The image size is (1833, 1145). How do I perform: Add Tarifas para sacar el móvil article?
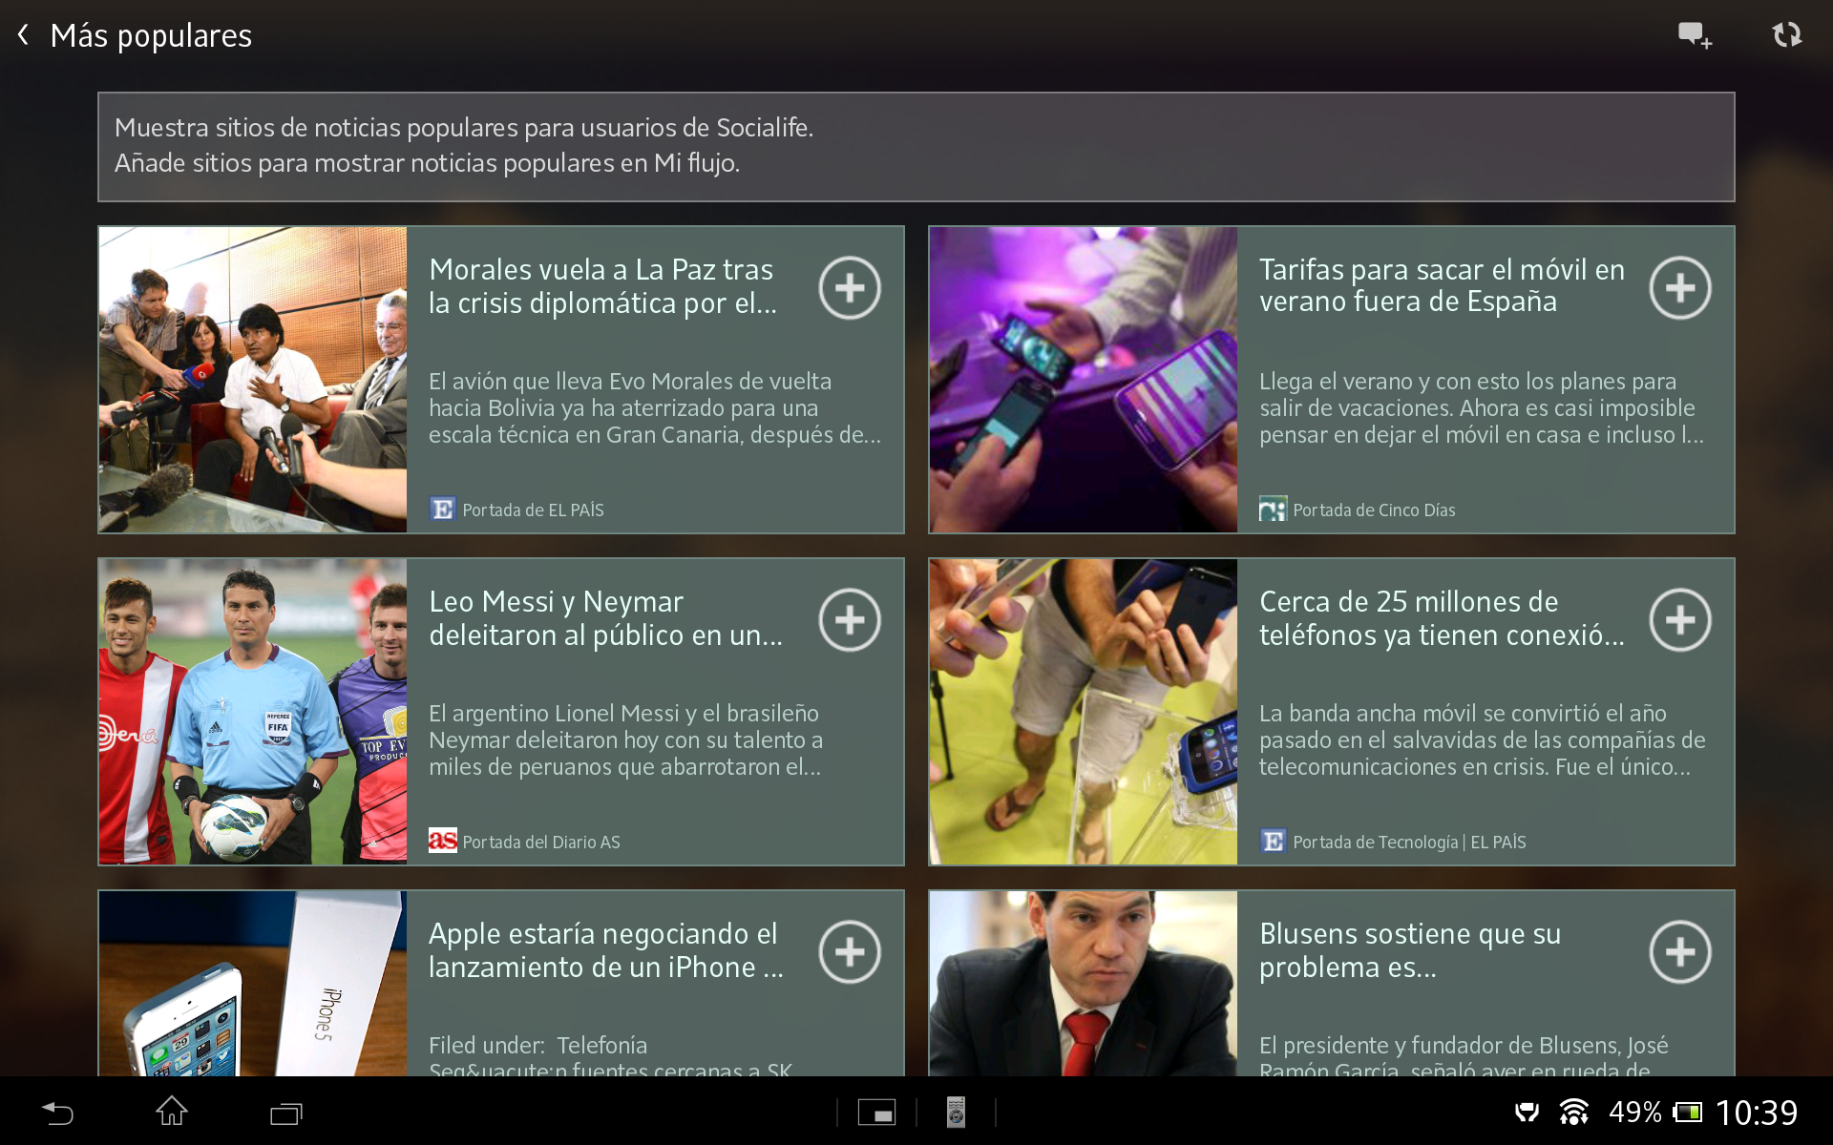click(x=1679, y=288)
